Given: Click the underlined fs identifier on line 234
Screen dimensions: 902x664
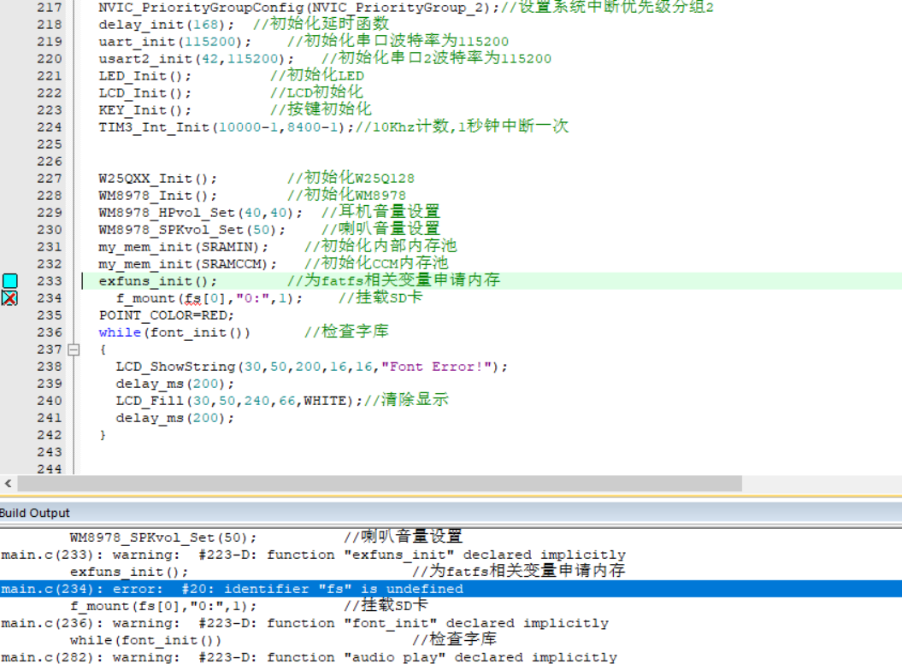Looking at the screenshot, I should coord(192,298).
